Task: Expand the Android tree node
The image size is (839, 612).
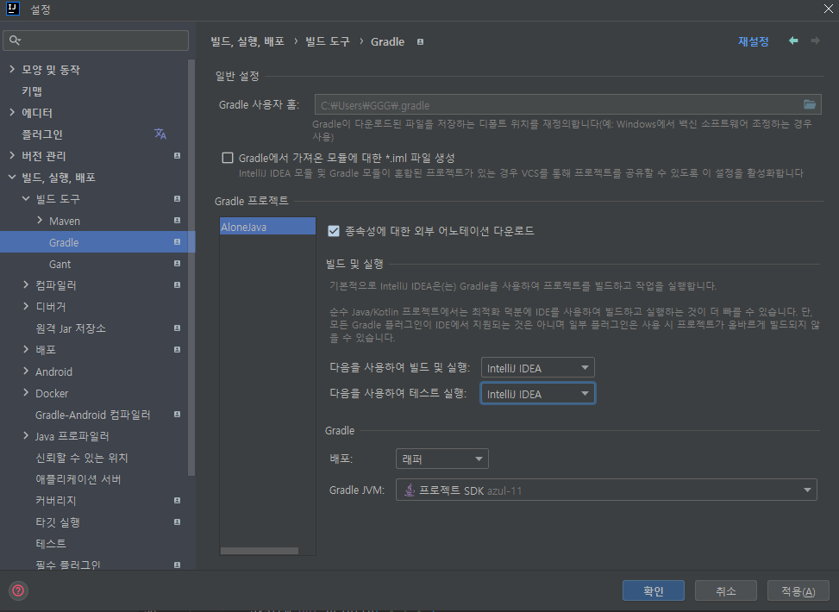Action: pos(26,371)
